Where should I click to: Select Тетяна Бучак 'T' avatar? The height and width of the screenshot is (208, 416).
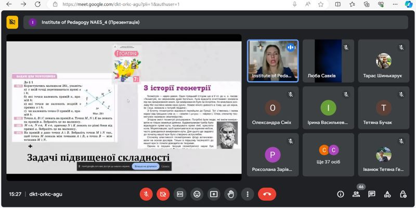click(384, 108)
